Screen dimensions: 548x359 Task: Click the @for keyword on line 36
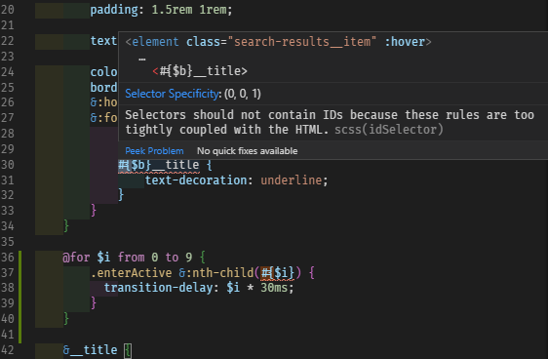tap(76, 258)
